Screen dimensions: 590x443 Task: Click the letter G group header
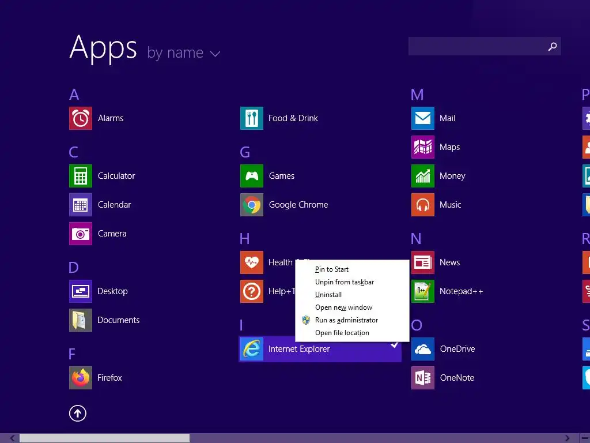point(245,152)
